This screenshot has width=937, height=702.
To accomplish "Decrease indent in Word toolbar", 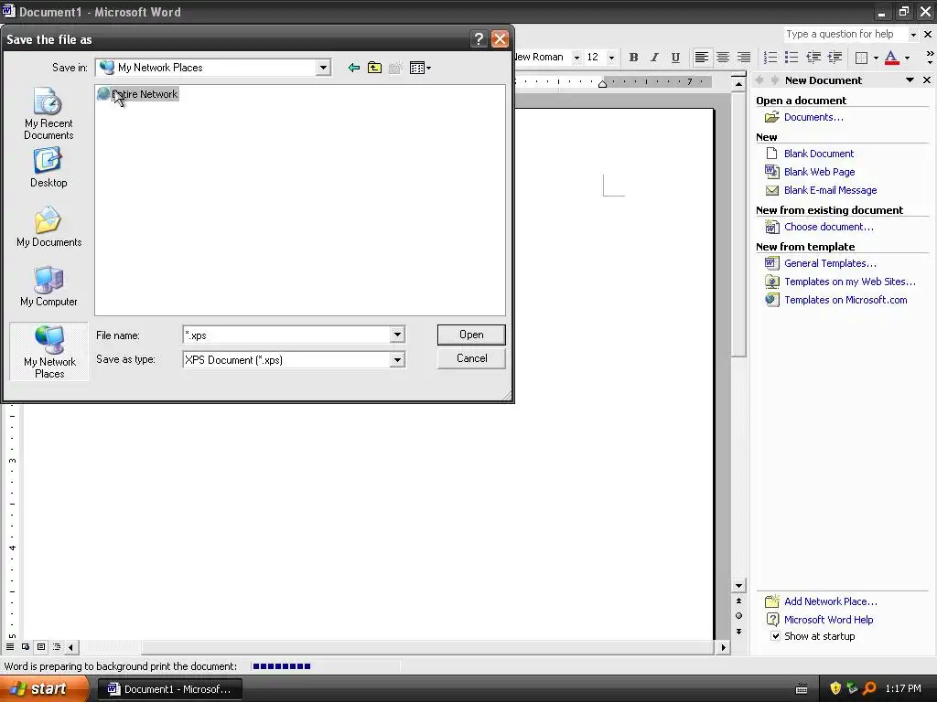I will [x=813, y=58].
